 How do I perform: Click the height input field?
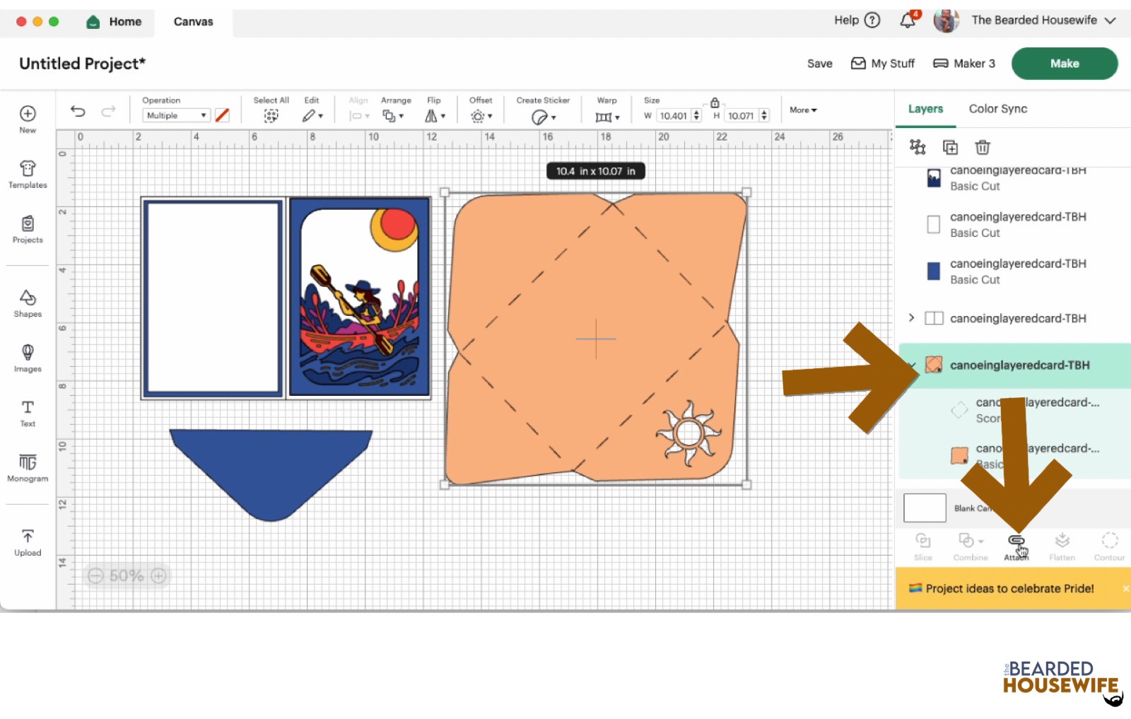(x=741, y=116)
